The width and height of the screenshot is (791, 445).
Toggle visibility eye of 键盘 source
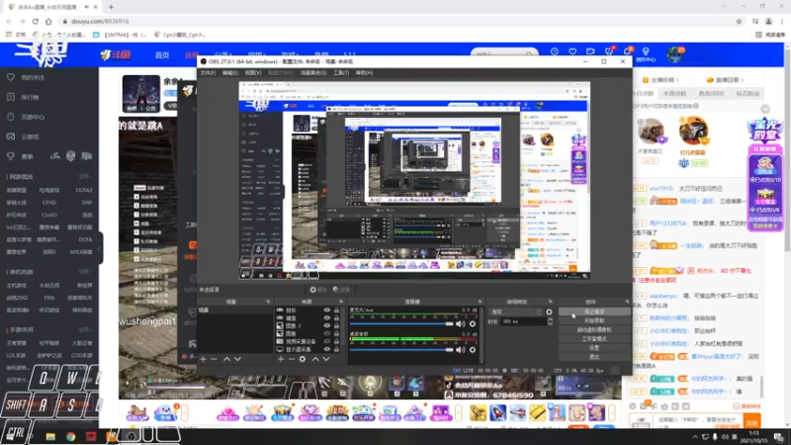(327, 317)
